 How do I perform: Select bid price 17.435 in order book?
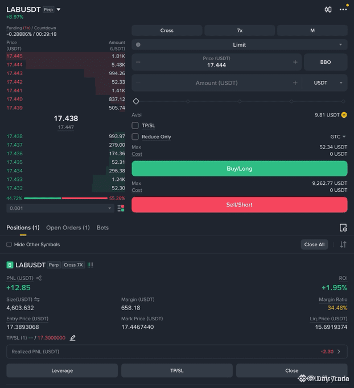(15, 162)
